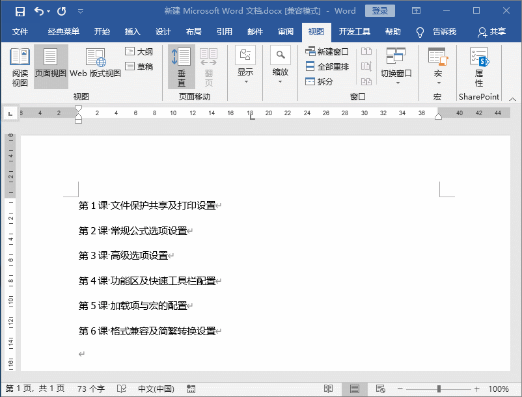This screenshot has height=397, width=522.
Task: Click text 第 5 课 加载项与宏的配置
Action: pyautogui.click(x=133, y=305)
